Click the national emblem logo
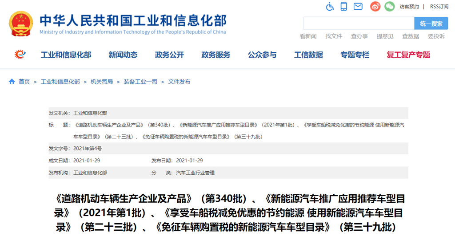The height and width of the screenshot is (240, 455). click(21, 23)
